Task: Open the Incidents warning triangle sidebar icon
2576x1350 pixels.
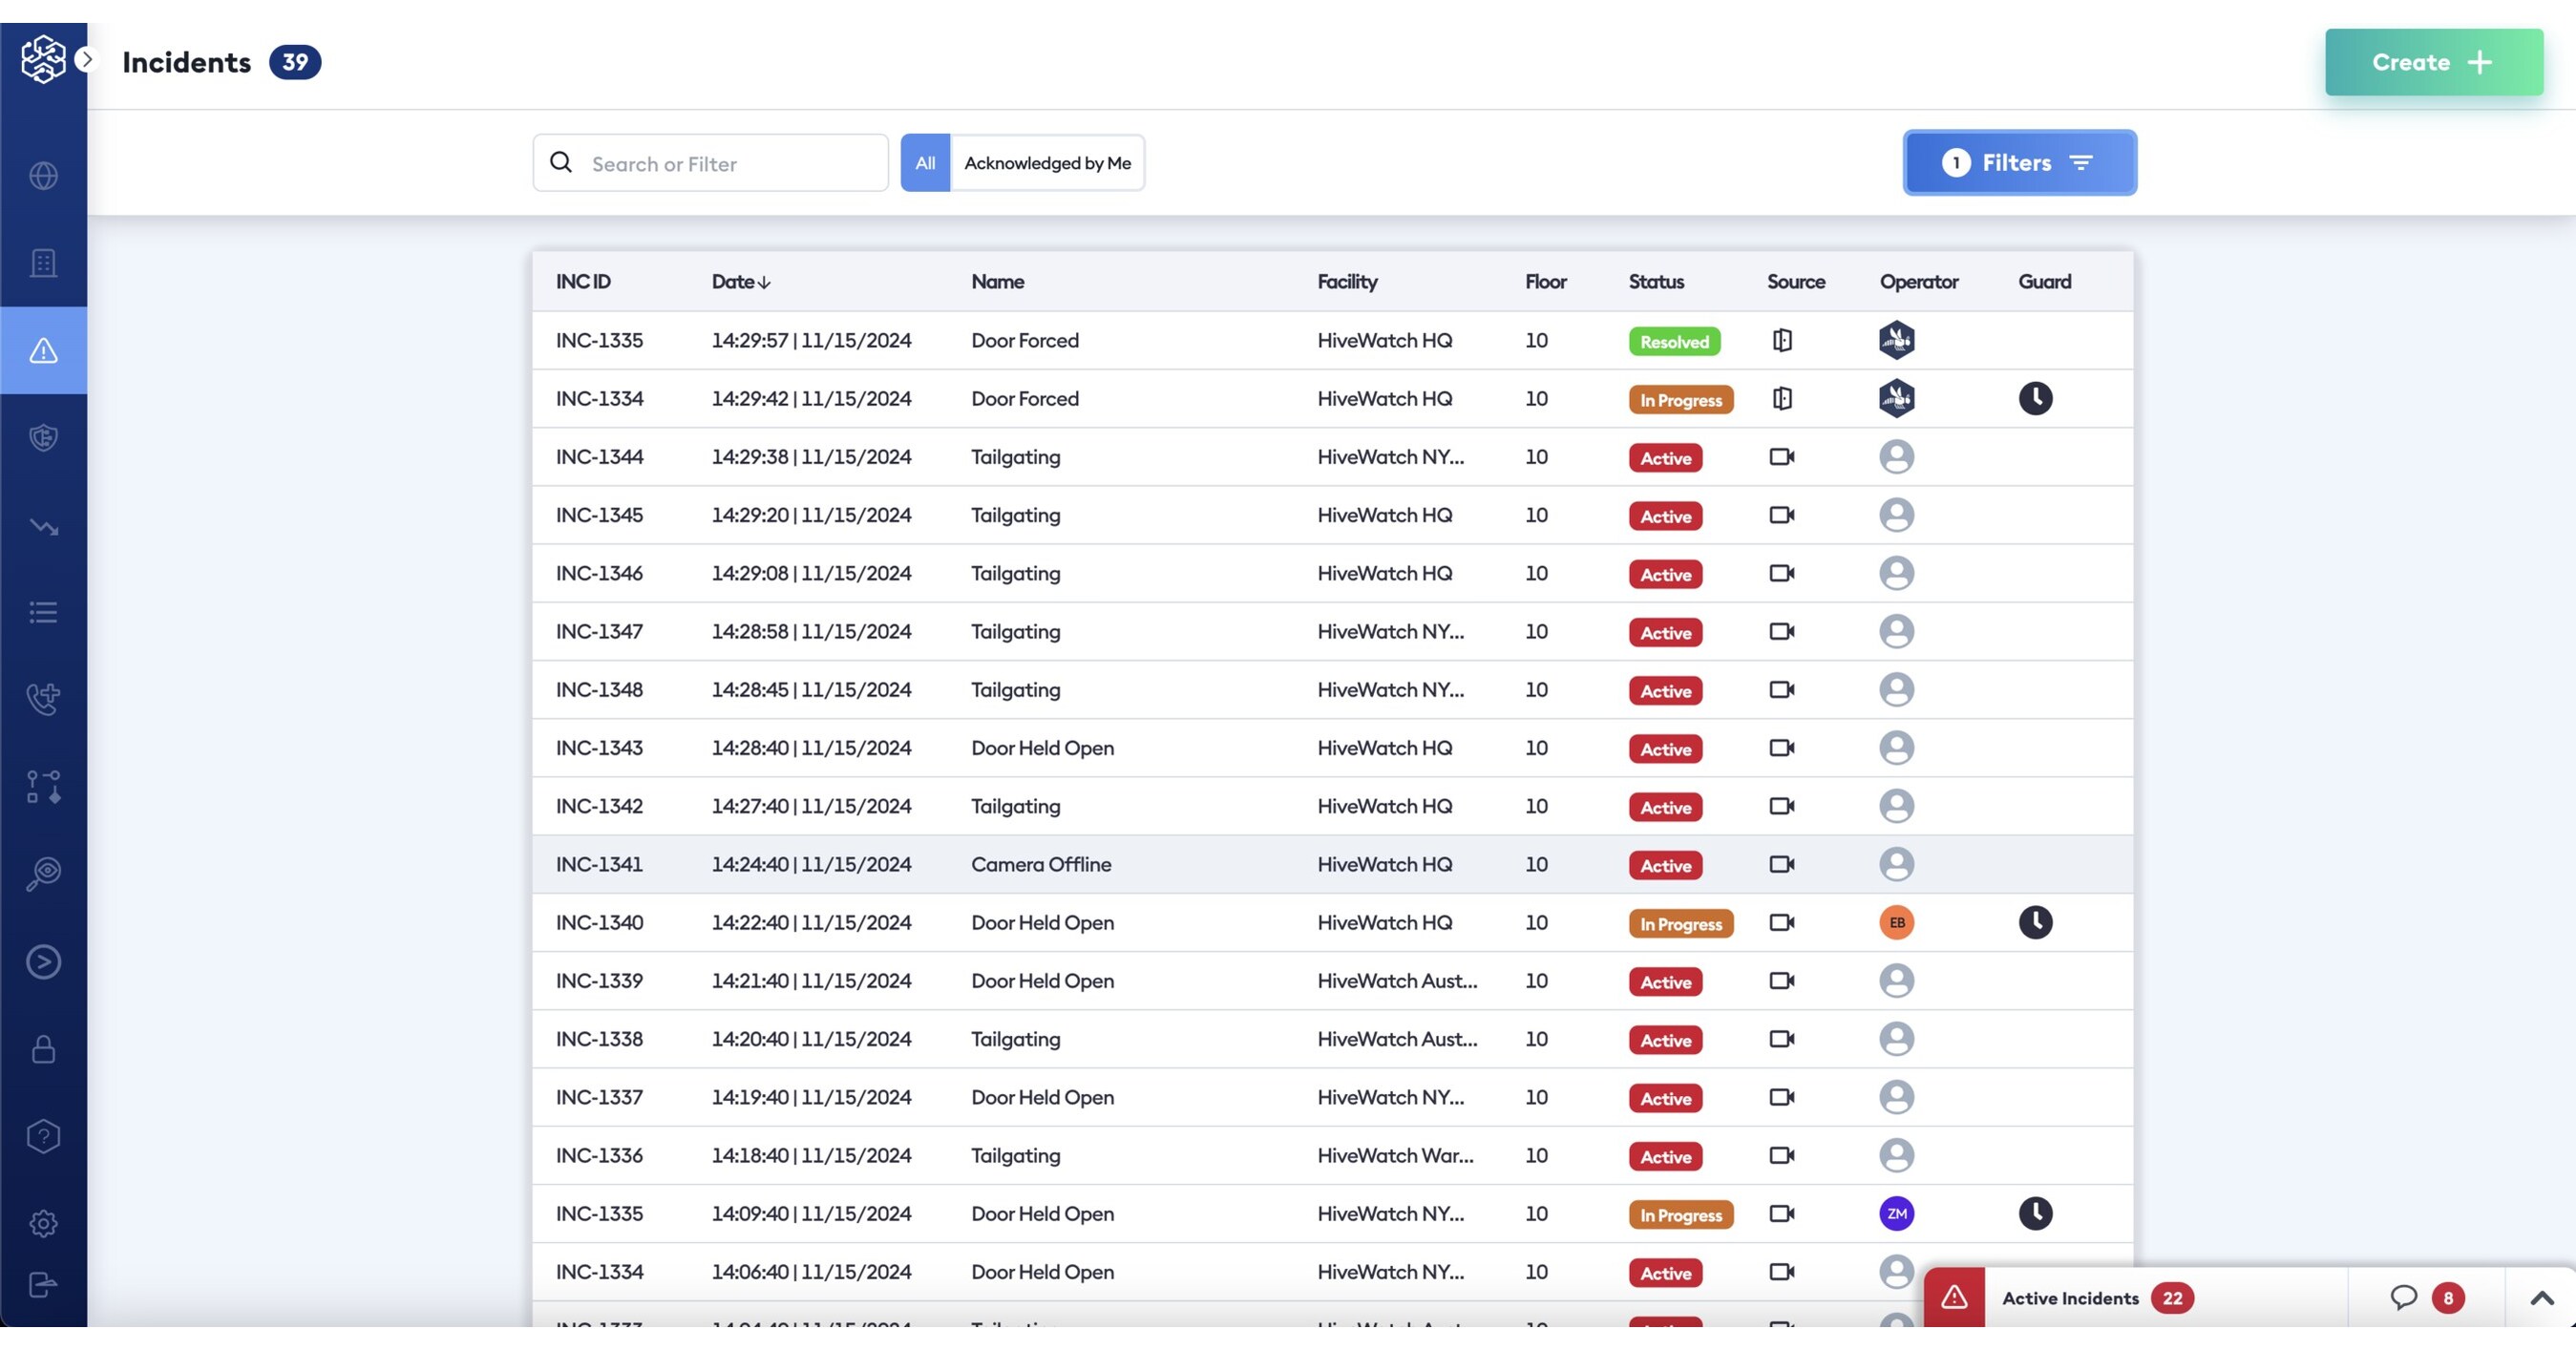Action: point(44,350)
